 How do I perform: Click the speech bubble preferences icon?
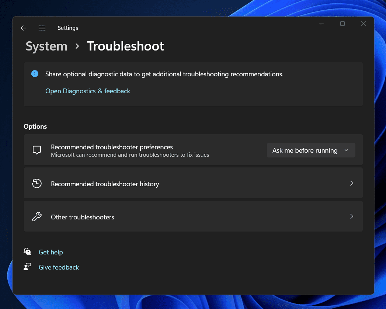37,150
